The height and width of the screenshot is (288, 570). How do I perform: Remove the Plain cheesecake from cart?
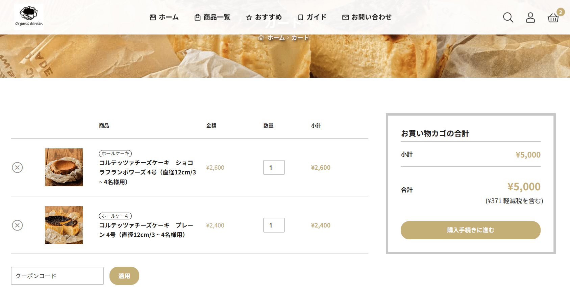(17, 225)
